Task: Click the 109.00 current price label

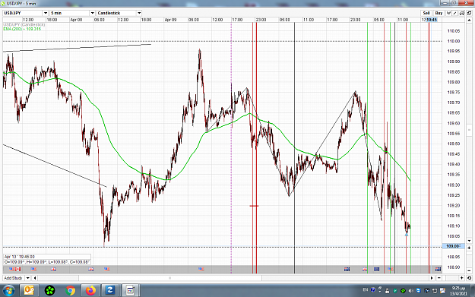Action: coord(454,246)
